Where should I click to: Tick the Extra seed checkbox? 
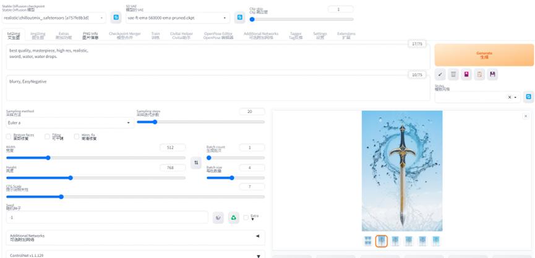pyautogui.click(x=246, y=217)
